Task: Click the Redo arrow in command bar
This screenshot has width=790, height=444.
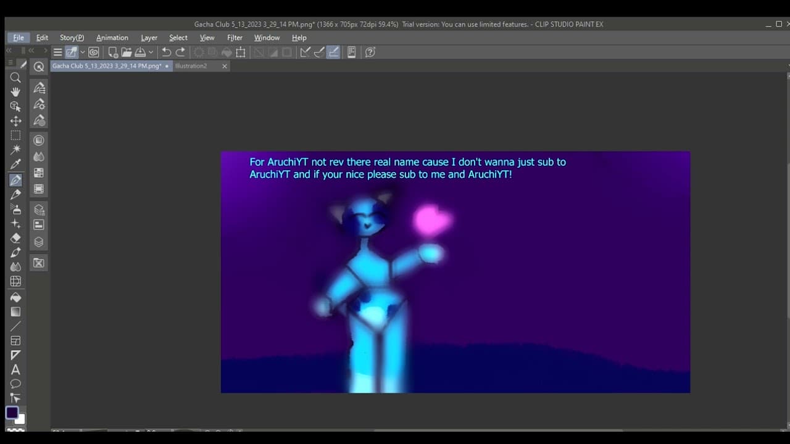Action: (180, 52)
